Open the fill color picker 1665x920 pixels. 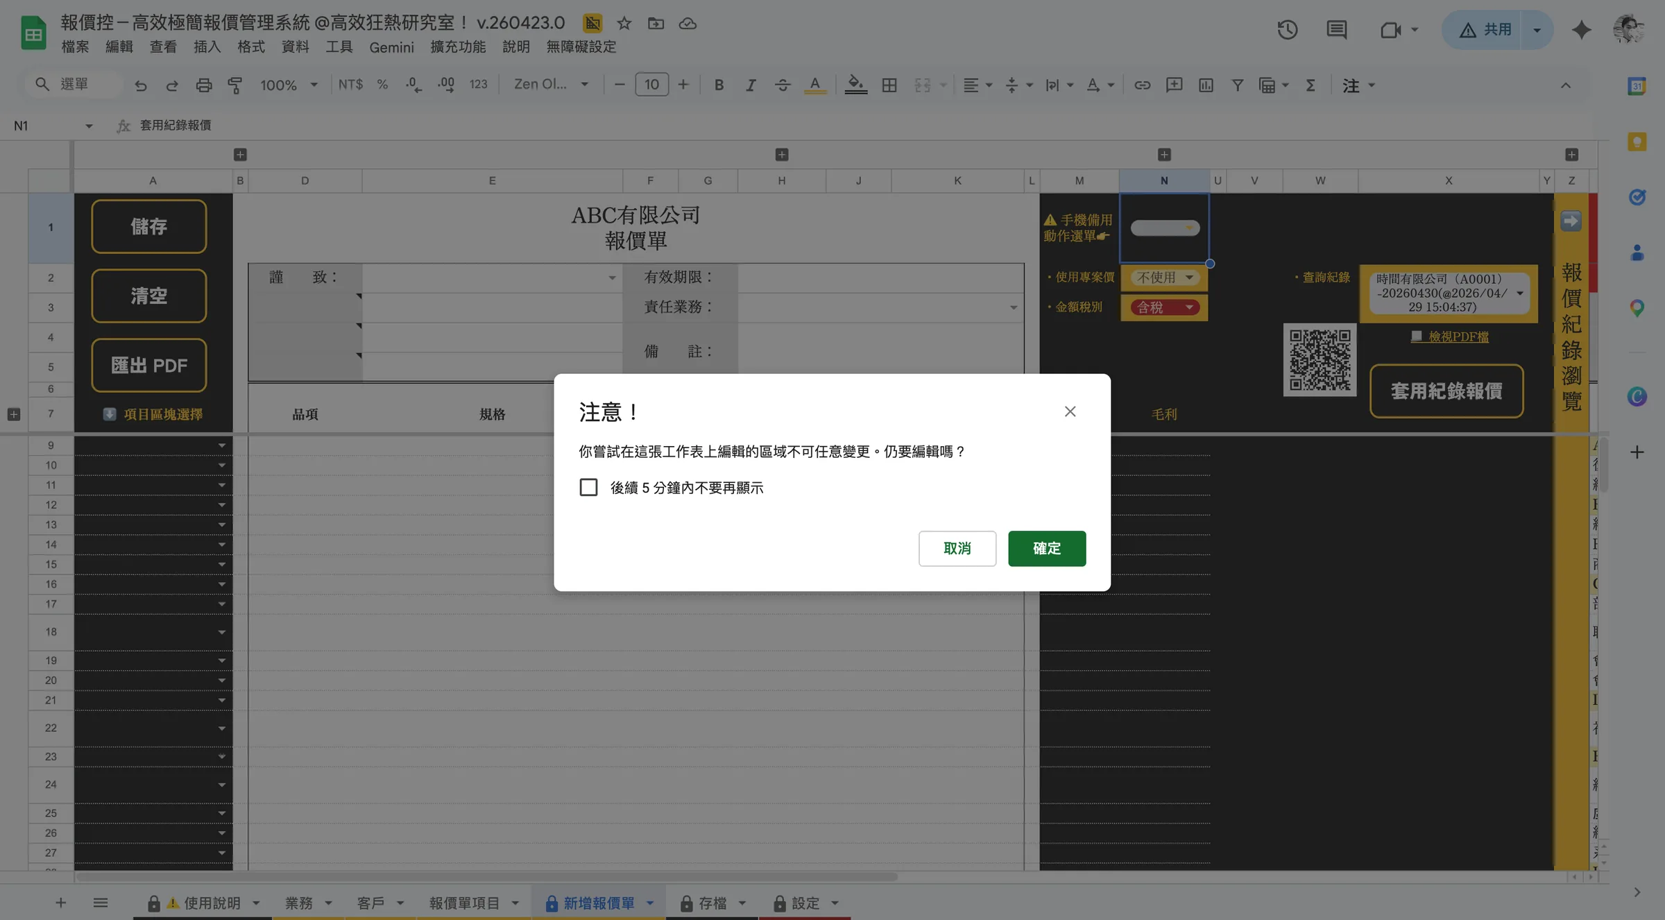pyautogui.click(x=855, y=85)
